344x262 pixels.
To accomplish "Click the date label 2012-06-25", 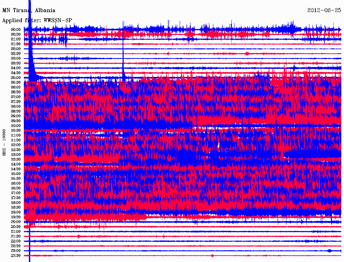I will pos(324,10).
